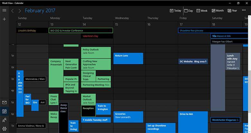The image size is (251, 133).
Task: Open Drive to MA event
Action: click(x=193, y=122)
